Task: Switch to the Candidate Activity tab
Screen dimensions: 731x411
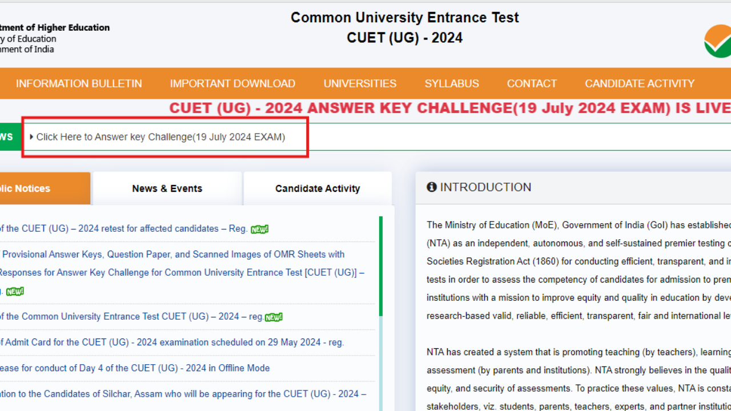Action: (318, 188)
